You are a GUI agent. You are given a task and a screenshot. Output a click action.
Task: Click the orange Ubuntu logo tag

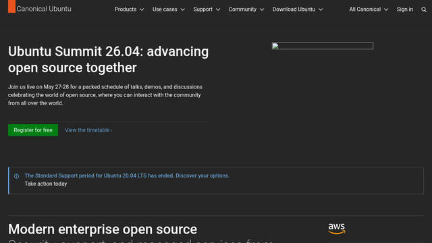point(11,6)
